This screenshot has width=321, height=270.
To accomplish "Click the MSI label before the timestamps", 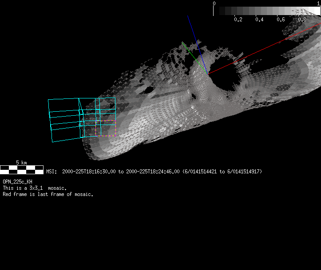I will pyautogui.click(x=51, y=171).
